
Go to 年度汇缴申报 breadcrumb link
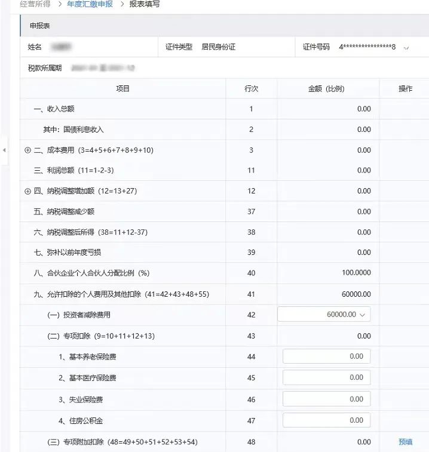click(x=90, y=4)
